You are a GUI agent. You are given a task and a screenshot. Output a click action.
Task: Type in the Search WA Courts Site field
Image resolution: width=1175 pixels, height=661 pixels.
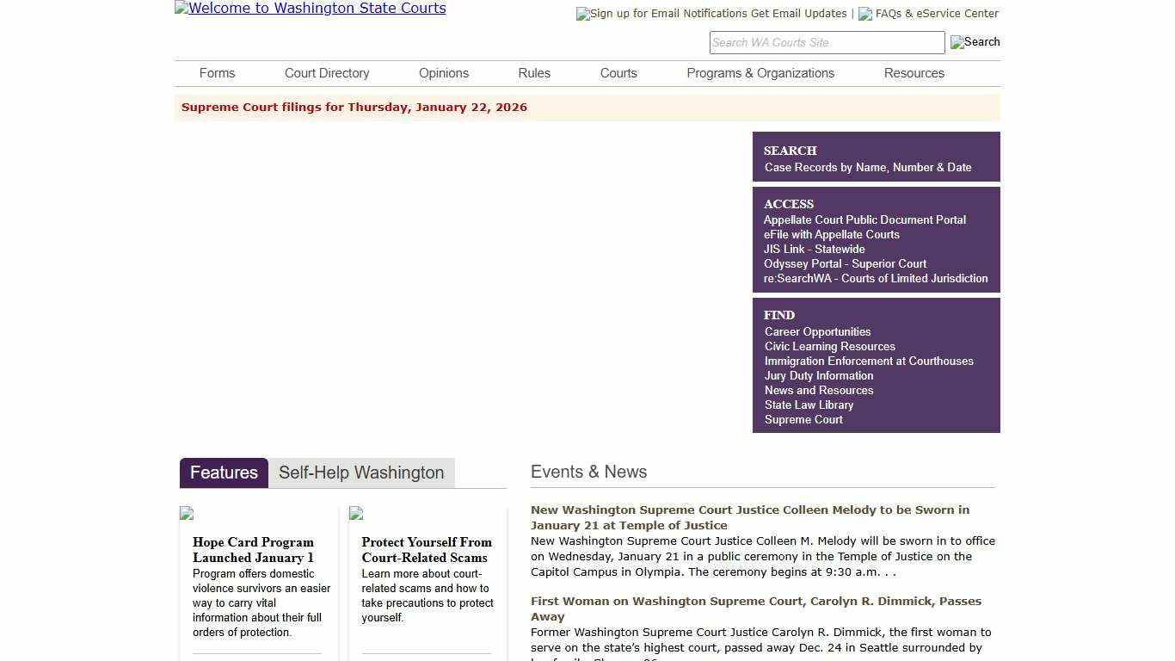click(x=826, y=42)
